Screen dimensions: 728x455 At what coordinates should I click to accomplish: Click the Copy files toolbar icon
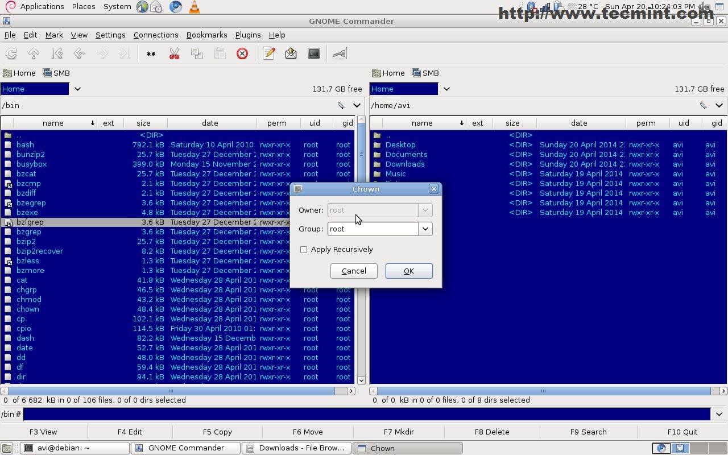point(197,53)
